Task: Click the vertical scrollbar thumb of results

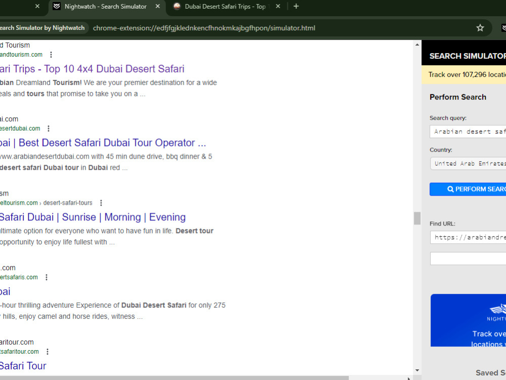Action: [x=417, y=218]
